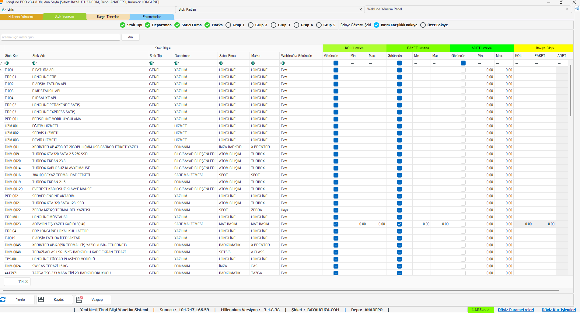Screen dimensions: 580x313
Task: Click the Vazgeç cancel disk icon
Action: [x=79, y=300]
